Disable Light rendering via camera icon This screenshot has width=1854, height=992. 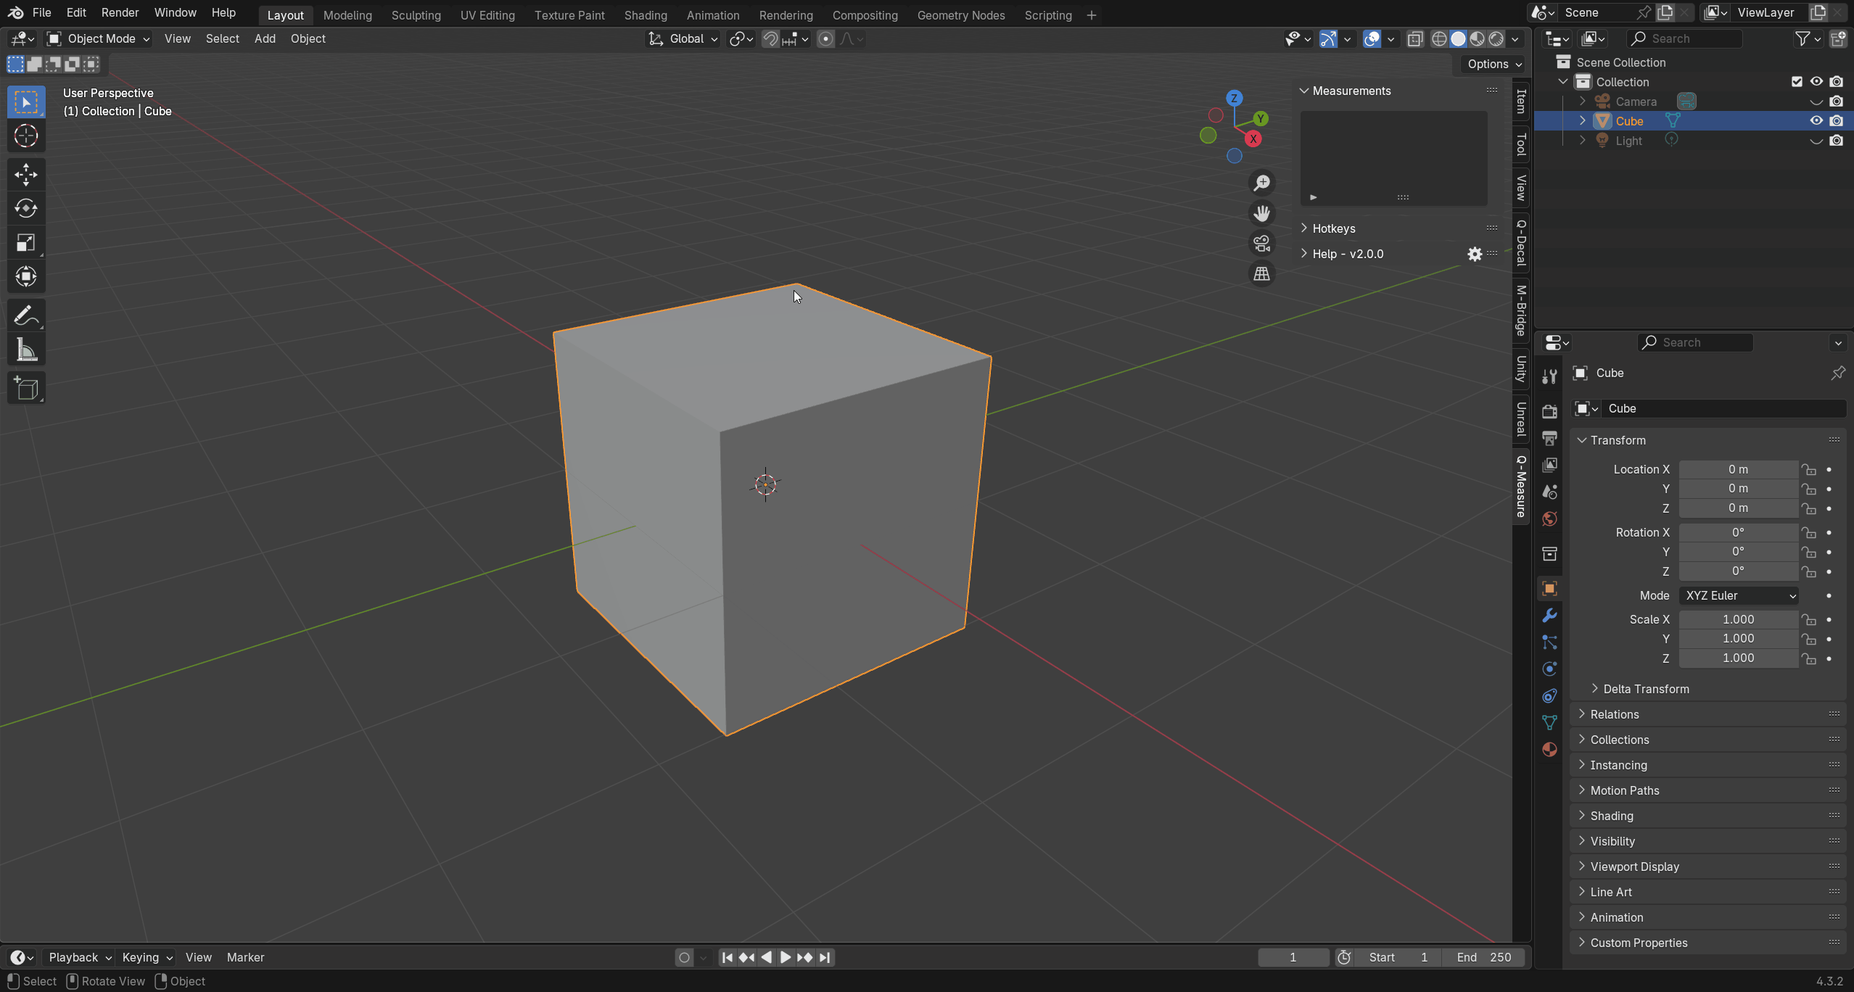pyautogui.click(x=1836, y=141)
